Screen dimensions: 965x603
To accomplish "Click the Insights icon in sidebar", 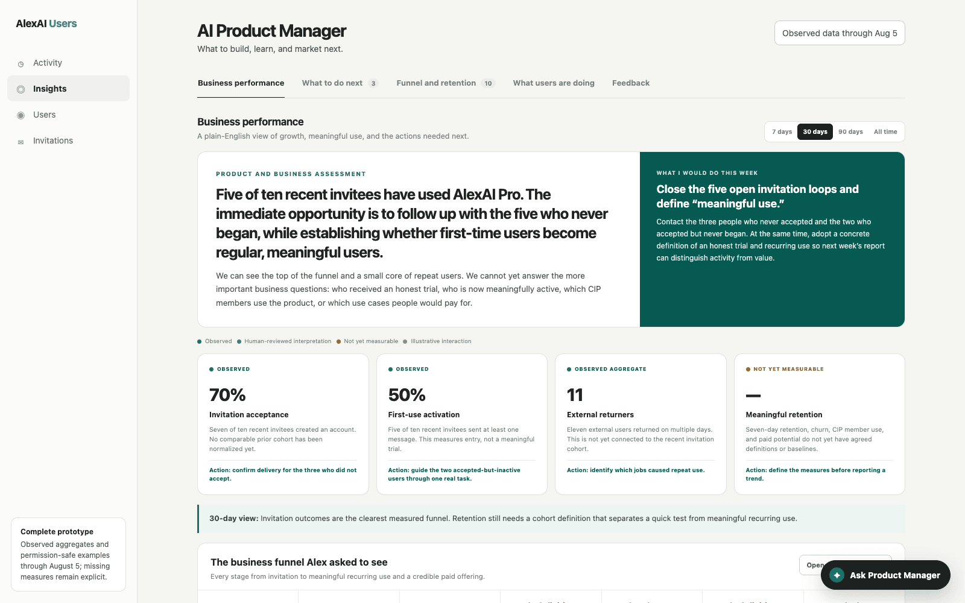I will coord(21,89).
